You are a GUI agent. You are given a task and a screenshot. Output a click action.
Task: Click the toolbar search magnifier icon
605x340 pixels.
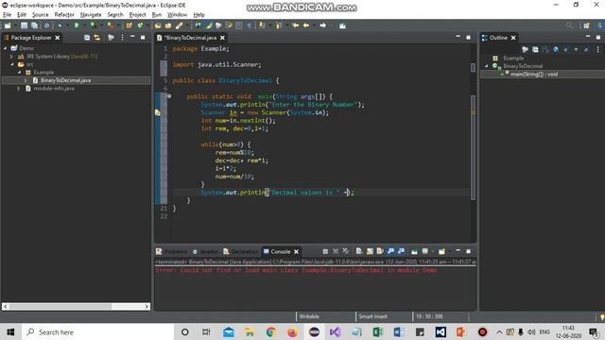(569, 25)
